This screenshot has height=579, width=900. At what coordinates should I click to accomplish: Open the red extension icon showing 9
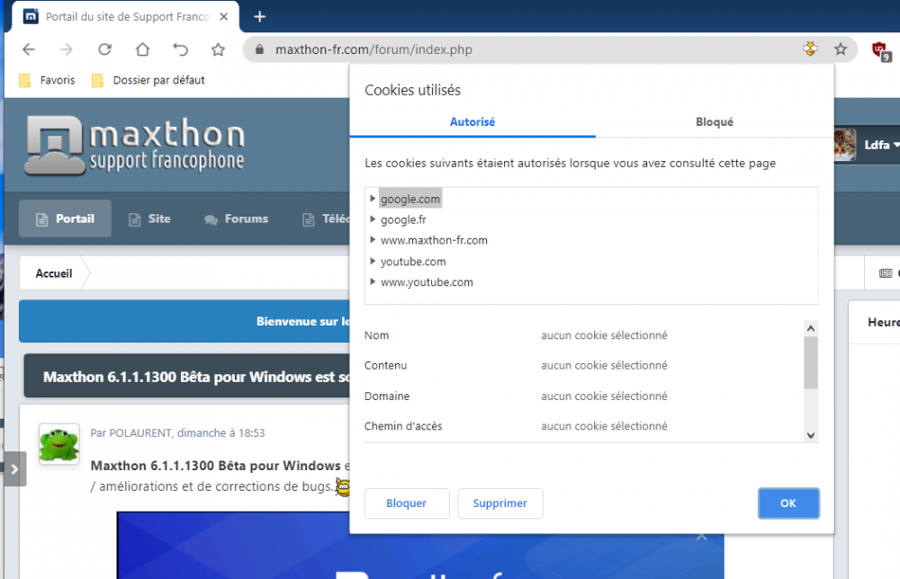point(879,50)
